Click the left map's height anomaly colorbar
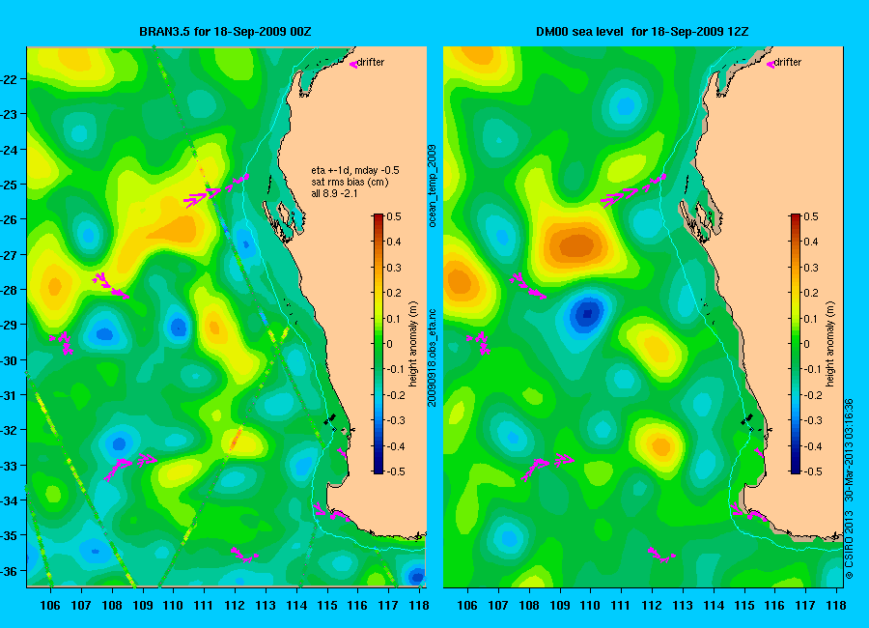The width and height of the screenshot is (869, 628). (378, 343)
